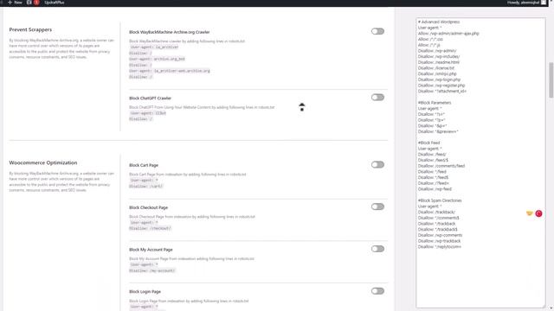The width and height of the screenshot is (554, 311).
Task: Click the Block My Account Page title
Action: click(x=151, y=250)
